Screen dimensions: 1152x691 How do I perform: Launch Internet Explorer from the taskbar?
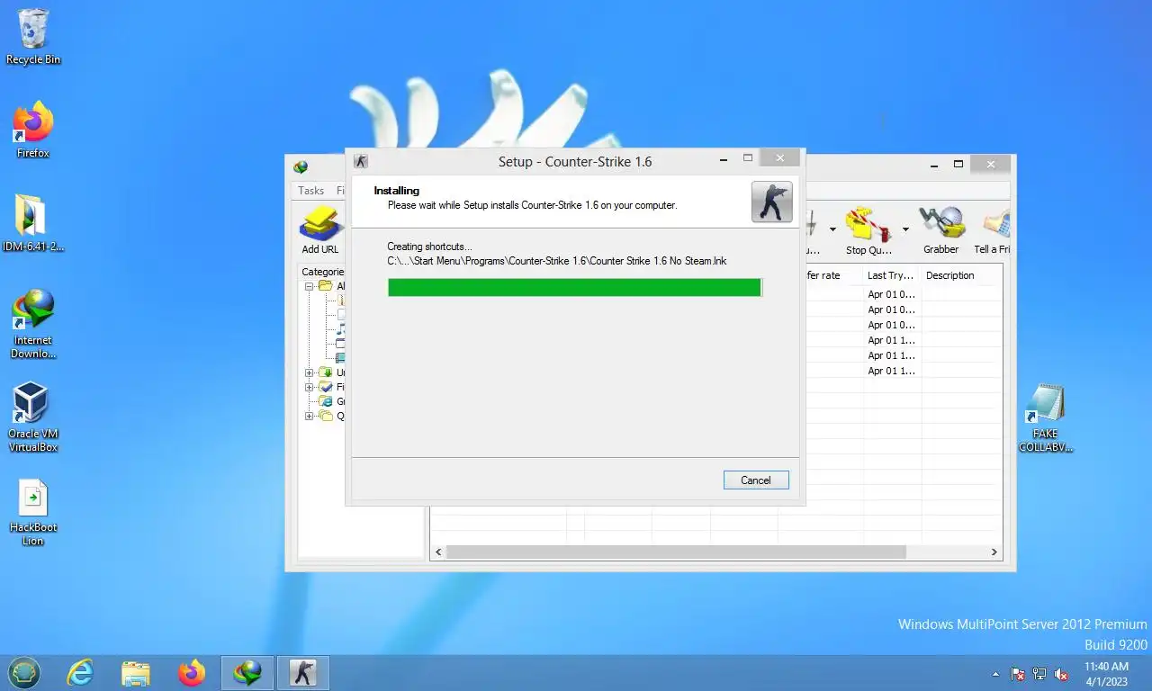click(x=80, y=672)
